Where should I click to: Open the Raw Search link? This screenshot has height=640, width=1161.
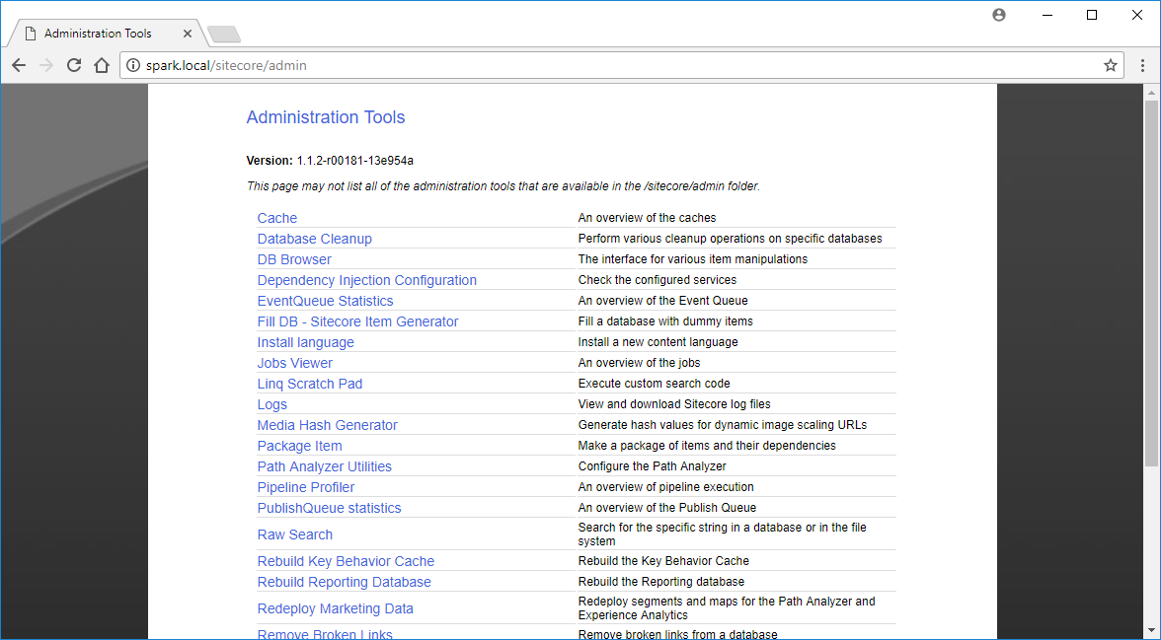294,534
